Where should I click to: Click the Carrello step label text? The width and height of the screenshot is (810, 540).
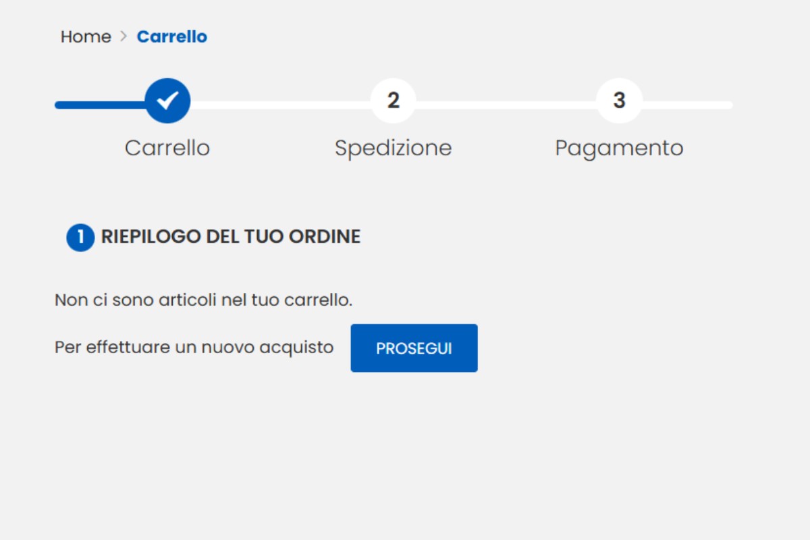[x=166, y=148]
